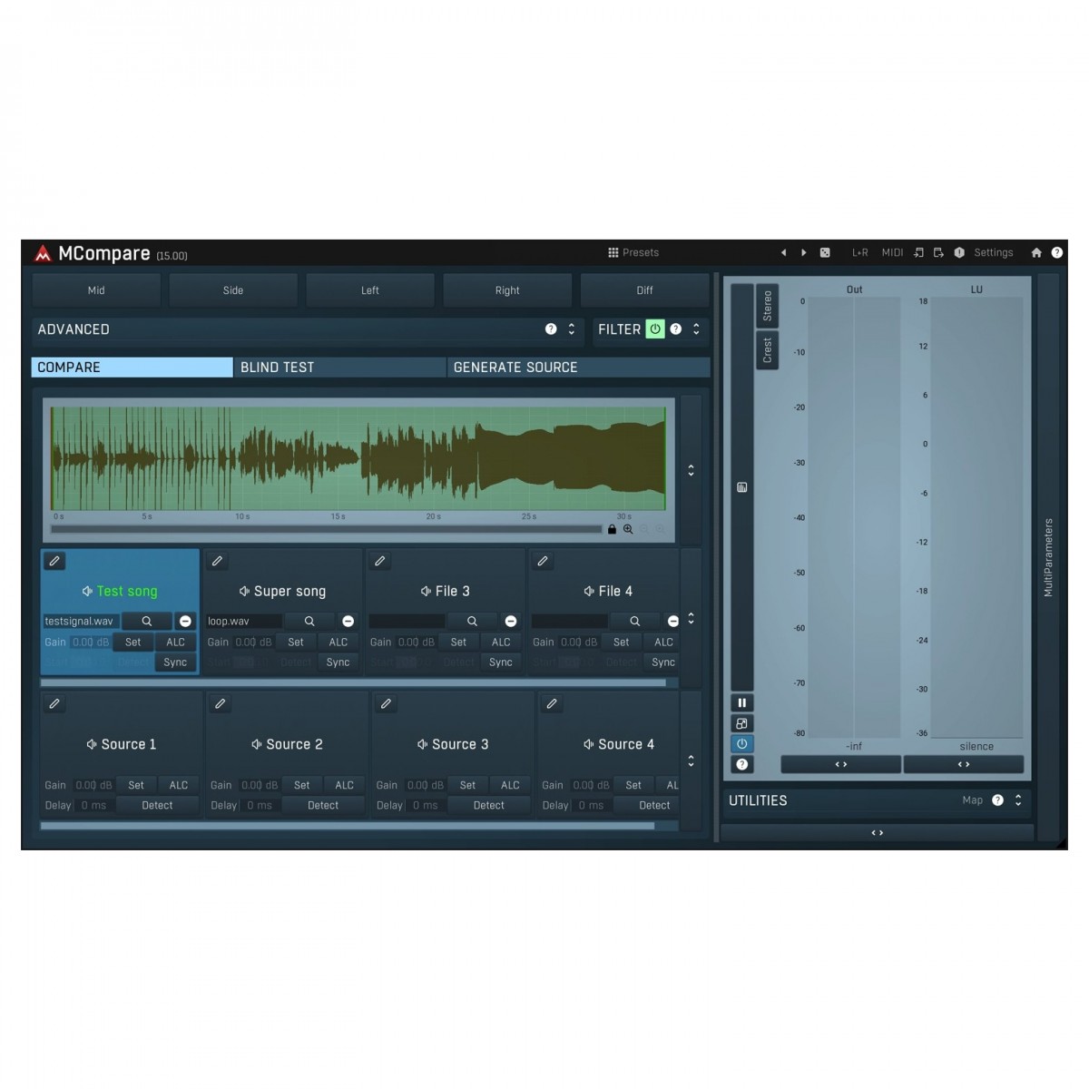This screenshot has width=1089, height=1089.
Task: Edit Test song slot with pencil icon
Action: click(x=54, y=562)
